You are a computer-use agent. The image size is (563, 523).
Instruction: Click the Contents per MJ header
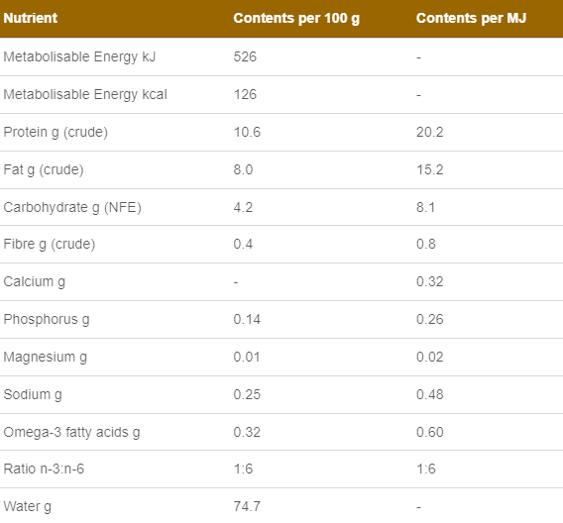point(471,18)
